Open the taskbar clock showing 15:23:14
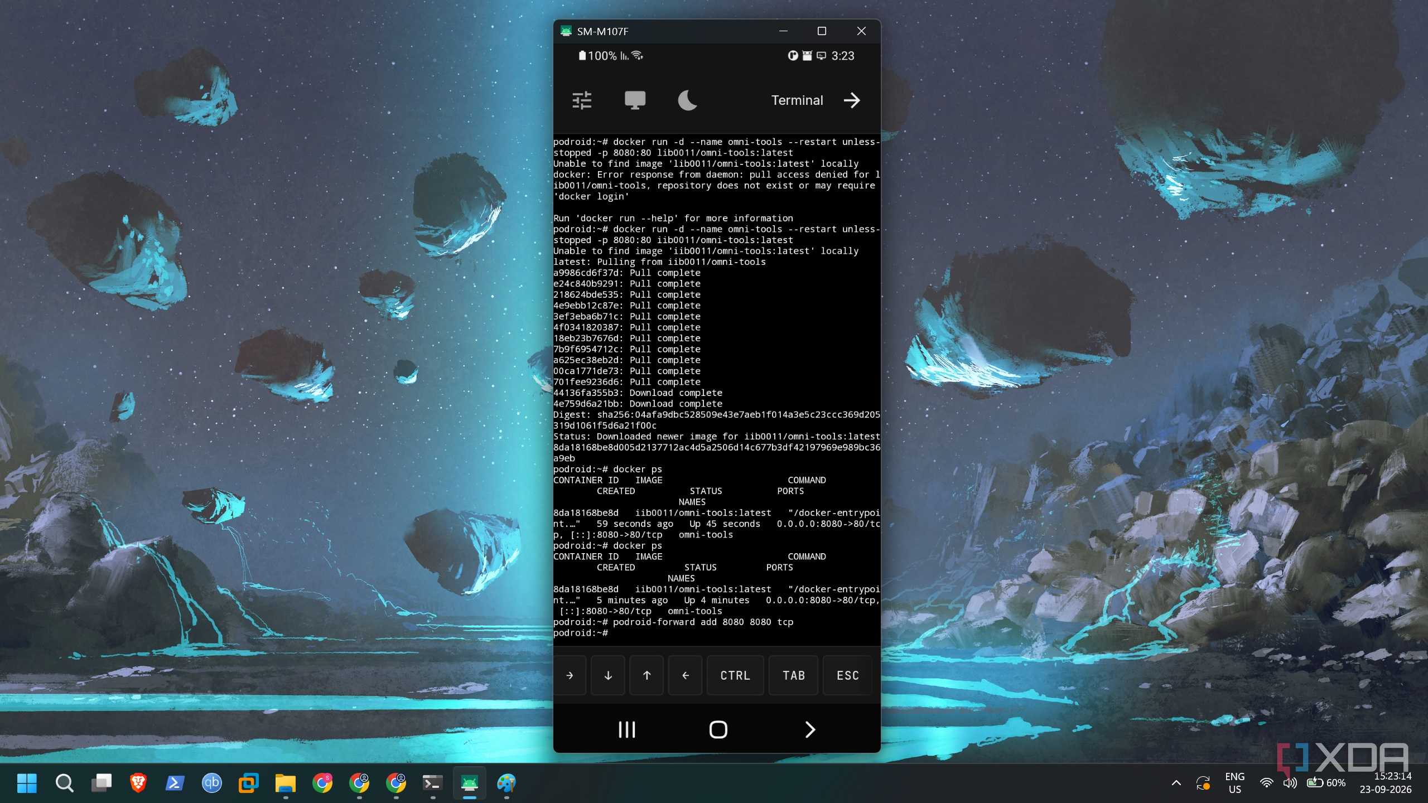The width and height of the screenshot is (1428, 803). click(x=1386, y=783)
